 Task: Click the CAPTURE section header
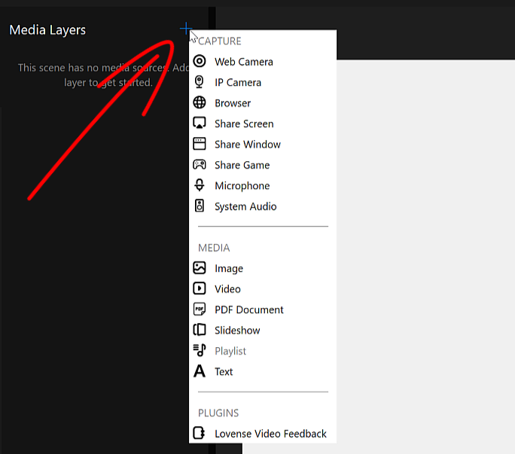(x=219, y=41)
